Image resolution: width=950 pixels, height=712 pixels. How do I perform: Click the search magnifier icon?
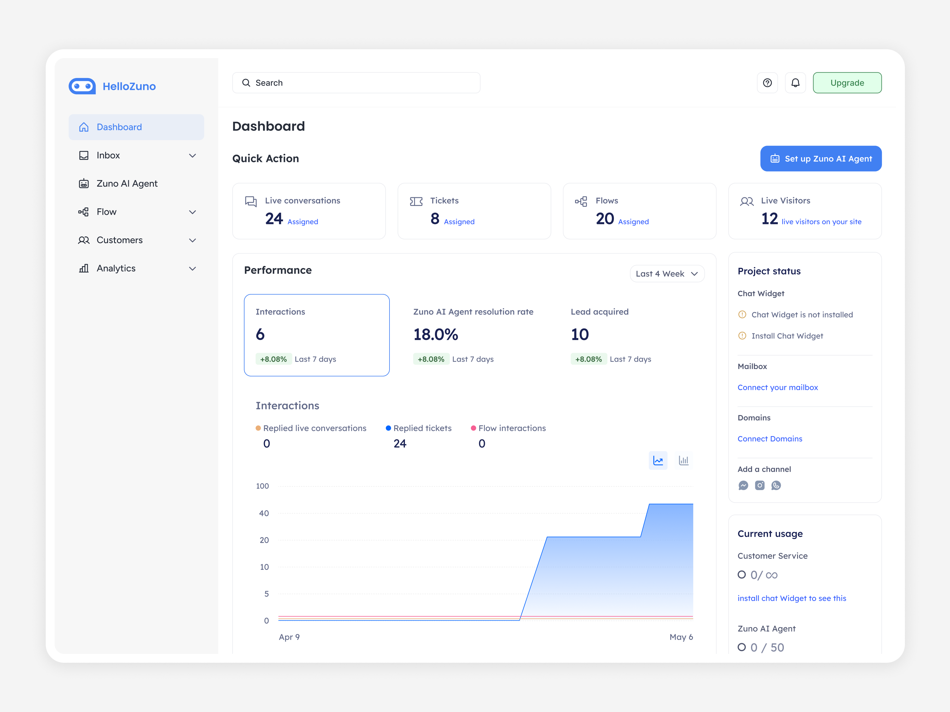tap(246, 83)
